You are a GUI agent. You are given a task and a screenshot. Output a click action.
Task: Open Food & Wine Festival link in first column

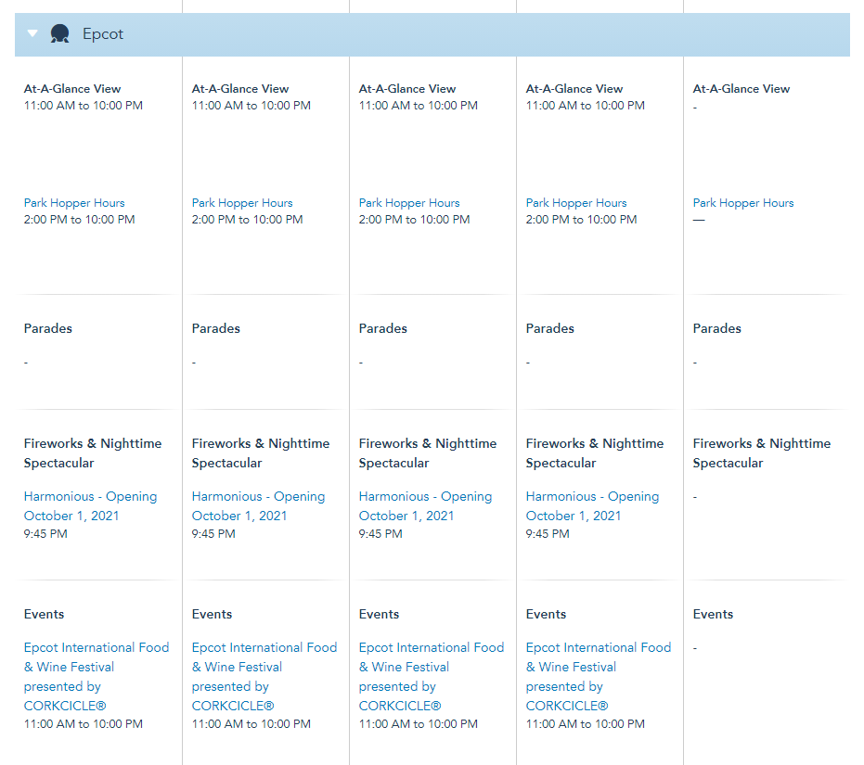[x=97, y=676]
